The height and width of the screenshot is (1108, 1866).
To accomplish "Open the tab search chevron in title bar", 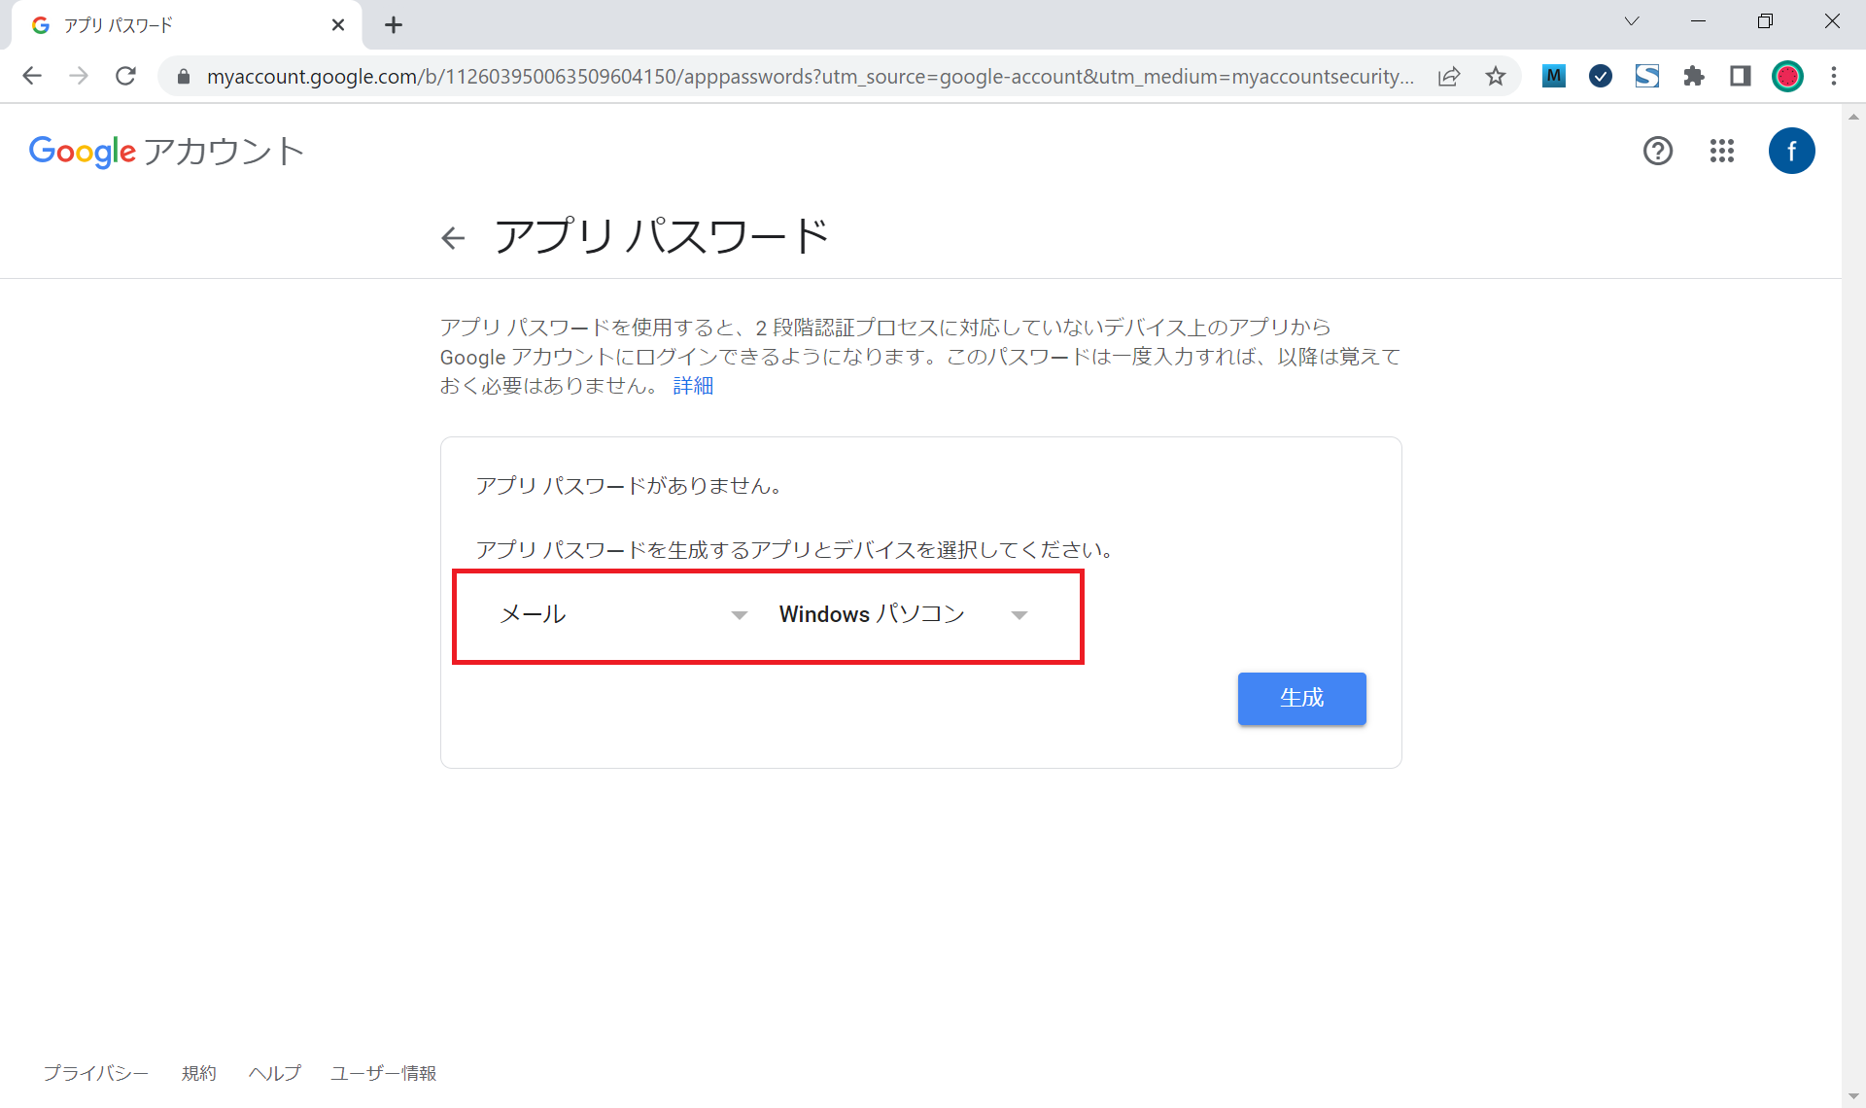I will 1631,21.
